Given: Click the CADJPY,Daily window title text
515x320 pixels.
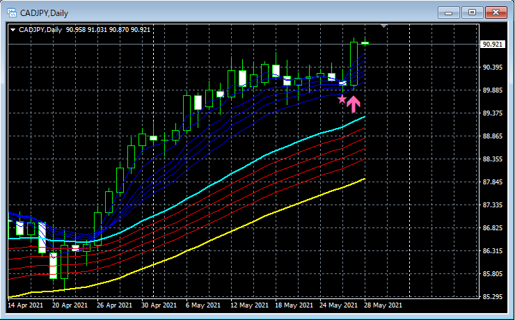Looking at the screenshot, I should tap(44, 13).
